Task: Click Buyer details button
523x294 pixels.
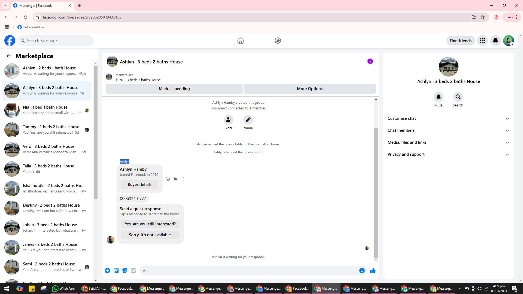Action: [139, 185]
